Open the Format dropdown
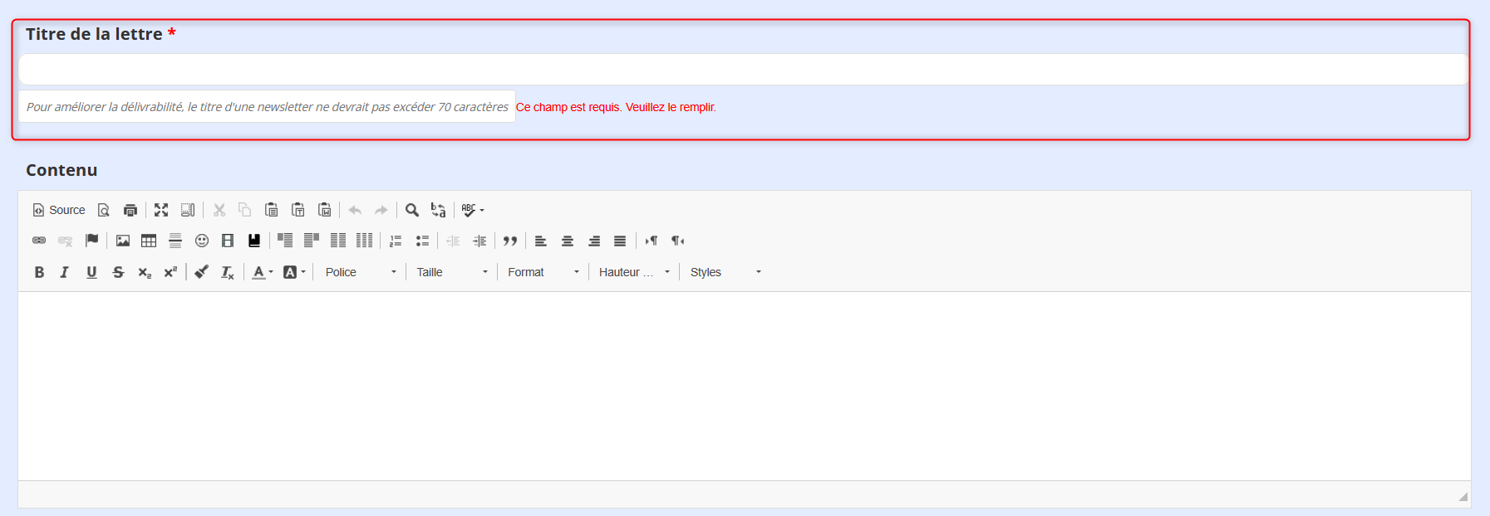 (x=543, y=272)
